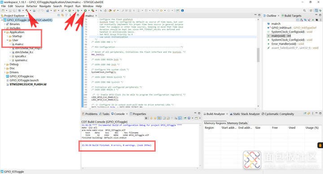
Task: Click main(void) : int in Outline
Action: pos(281,36)
